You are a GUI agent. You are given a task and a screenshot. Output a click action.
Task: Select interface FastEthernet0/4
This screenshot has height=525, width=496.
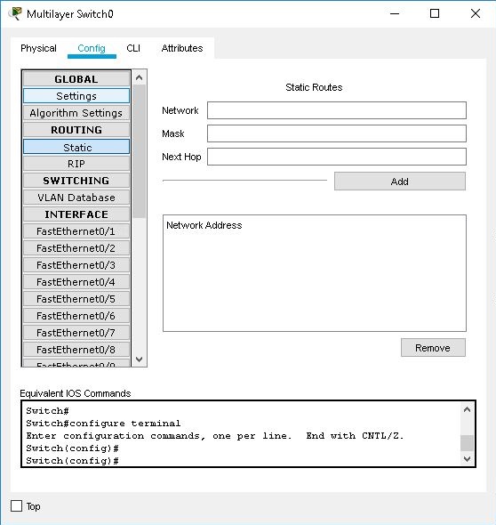point(76,282)
